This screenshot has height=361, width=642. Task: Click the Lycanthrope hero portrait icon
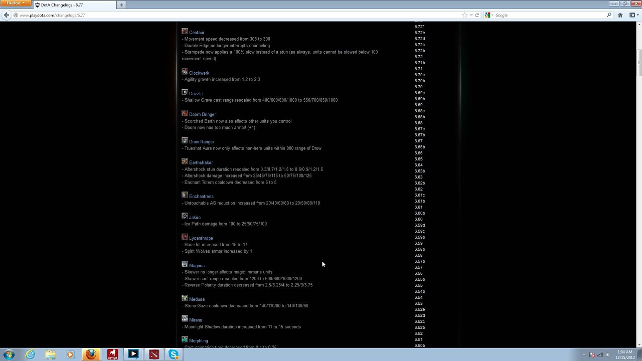(x=185, y=237)
